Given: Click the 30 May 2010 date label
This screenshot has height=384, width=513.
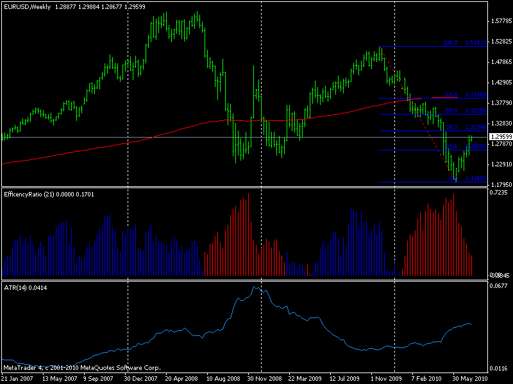Looking at the screenshot, I should click(x=469, y=378).
